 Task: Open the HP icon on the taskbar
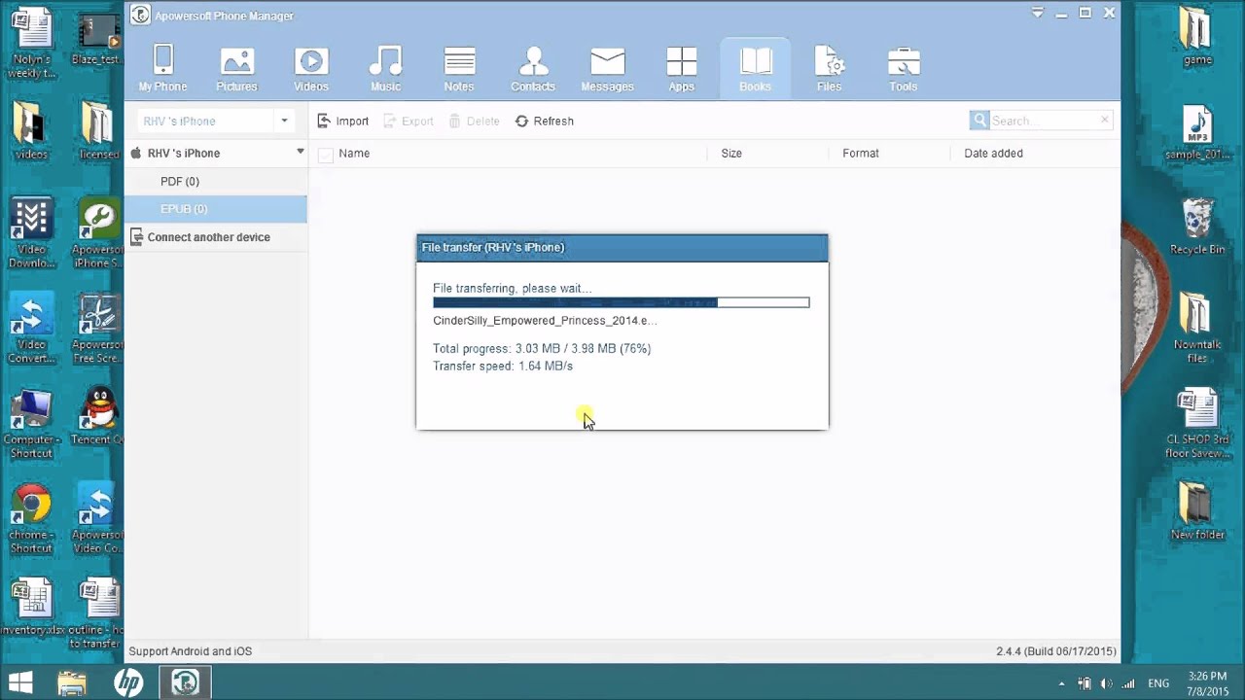[x=128, y=683]
